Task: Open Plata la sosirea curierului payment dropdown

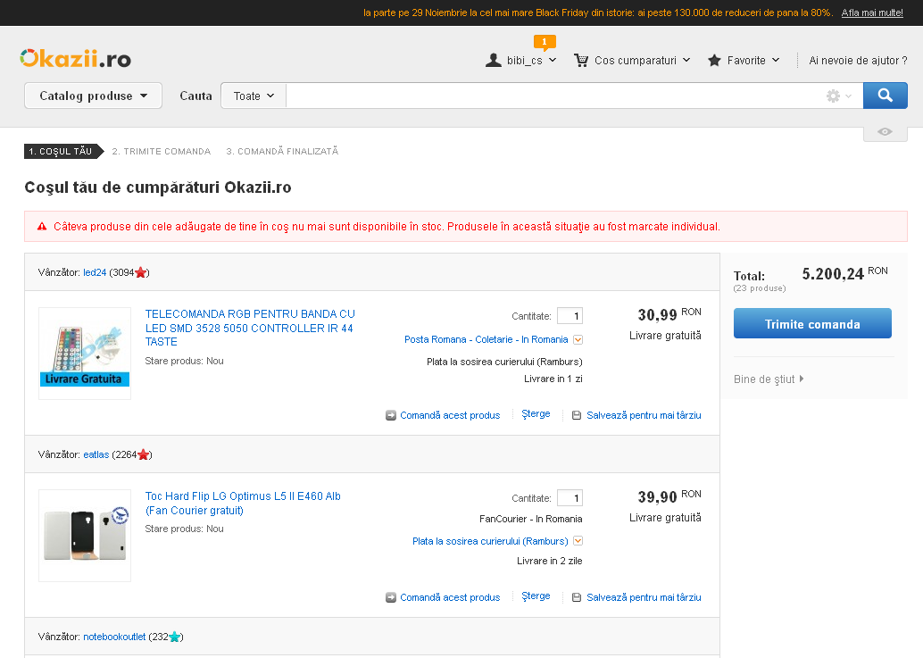Action: [578, 541]
